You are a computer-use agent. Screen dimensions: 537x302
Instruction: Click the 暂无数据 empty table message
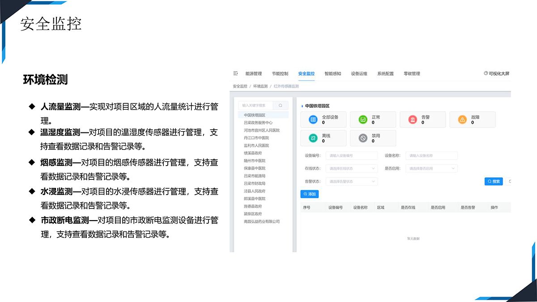click(x=413, y=238)
